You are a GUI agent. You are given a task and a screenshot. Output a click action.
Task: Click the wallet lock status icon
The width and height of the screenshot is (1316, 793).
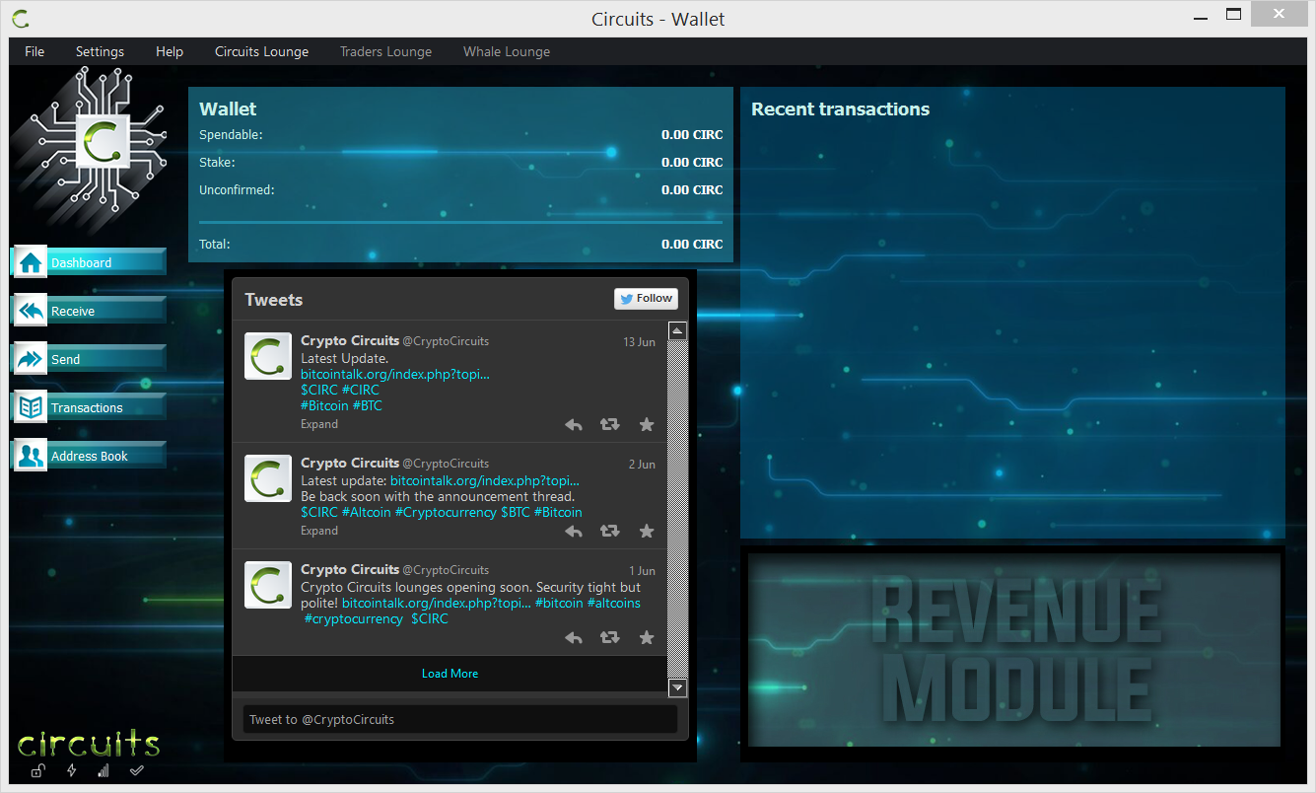(x=36, y=770)
